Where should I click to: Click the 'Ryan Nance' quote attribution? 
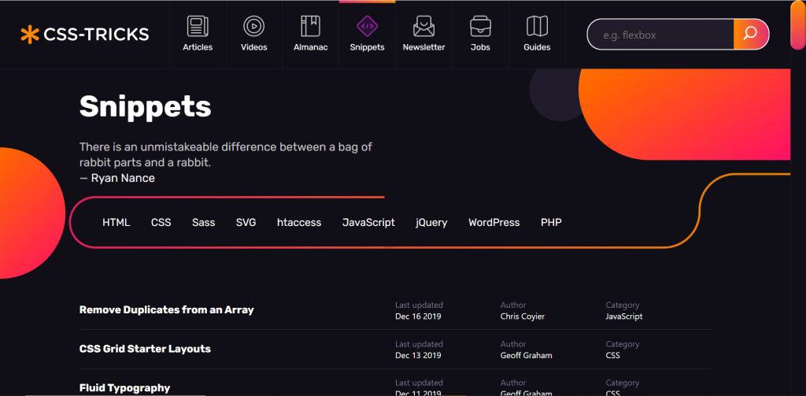122,179
